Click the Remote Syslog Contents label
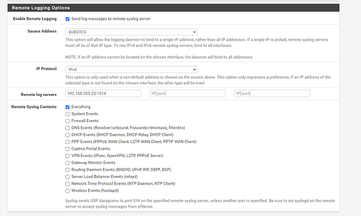This screenshot has height=216, width=361. [x=34, y=107]
